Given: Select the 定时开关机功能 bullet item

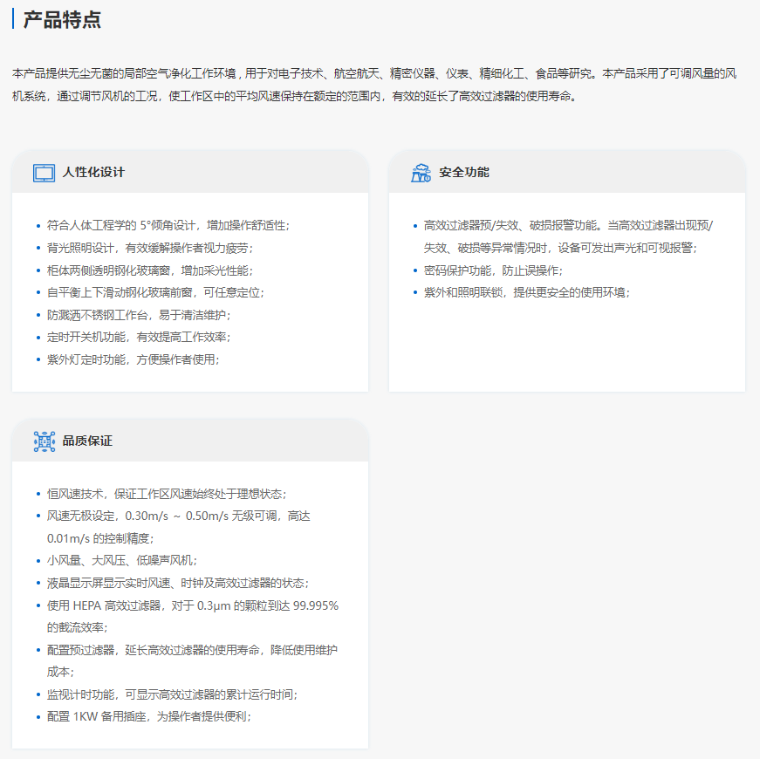Looking at the screenshot, I should pos(139,337).
